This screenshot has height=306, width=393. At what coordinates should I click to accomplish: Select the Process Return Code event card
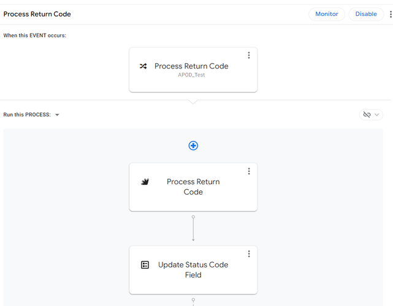pyautogui.click(x=193, y=70)
